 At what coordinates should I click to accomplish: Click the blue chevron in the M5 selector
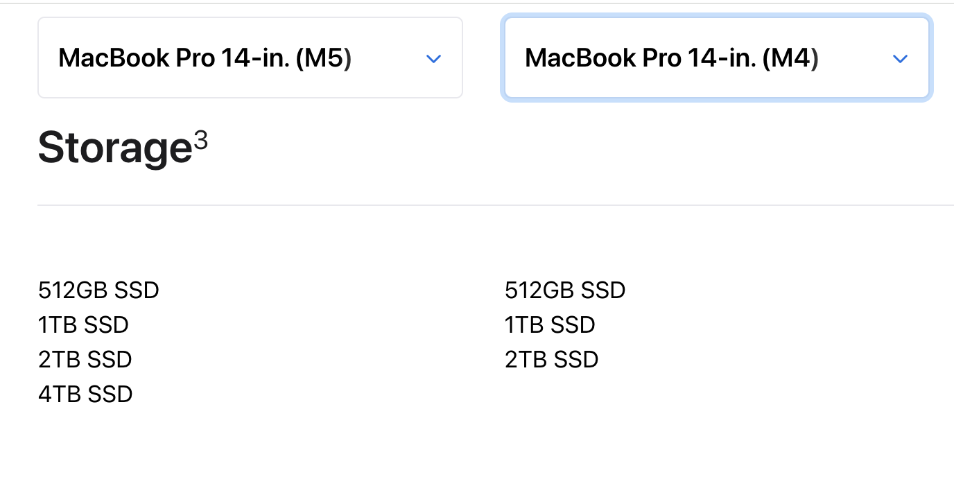click(433, 59)
